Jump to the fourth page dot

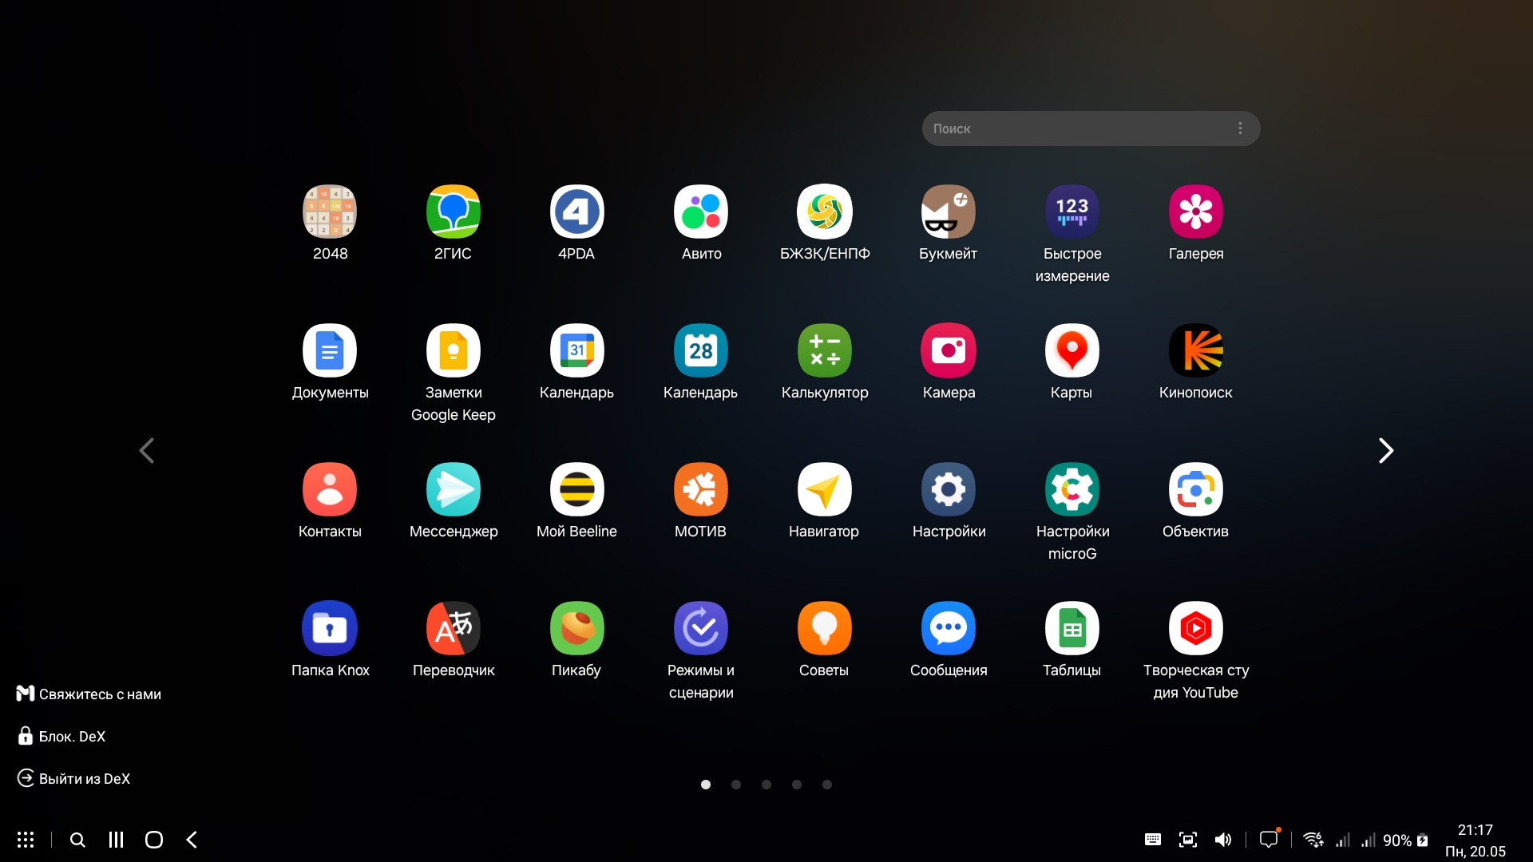(x=797, y=785)
